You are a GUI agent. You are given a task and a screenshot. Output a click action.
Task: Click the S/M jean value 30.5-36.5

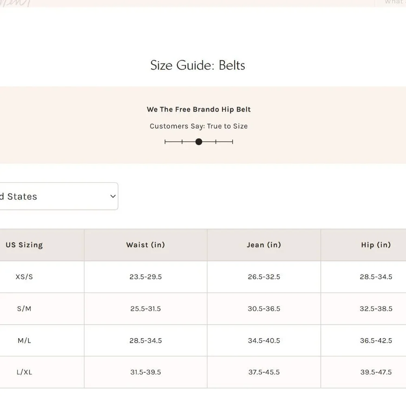click(264, 309)
